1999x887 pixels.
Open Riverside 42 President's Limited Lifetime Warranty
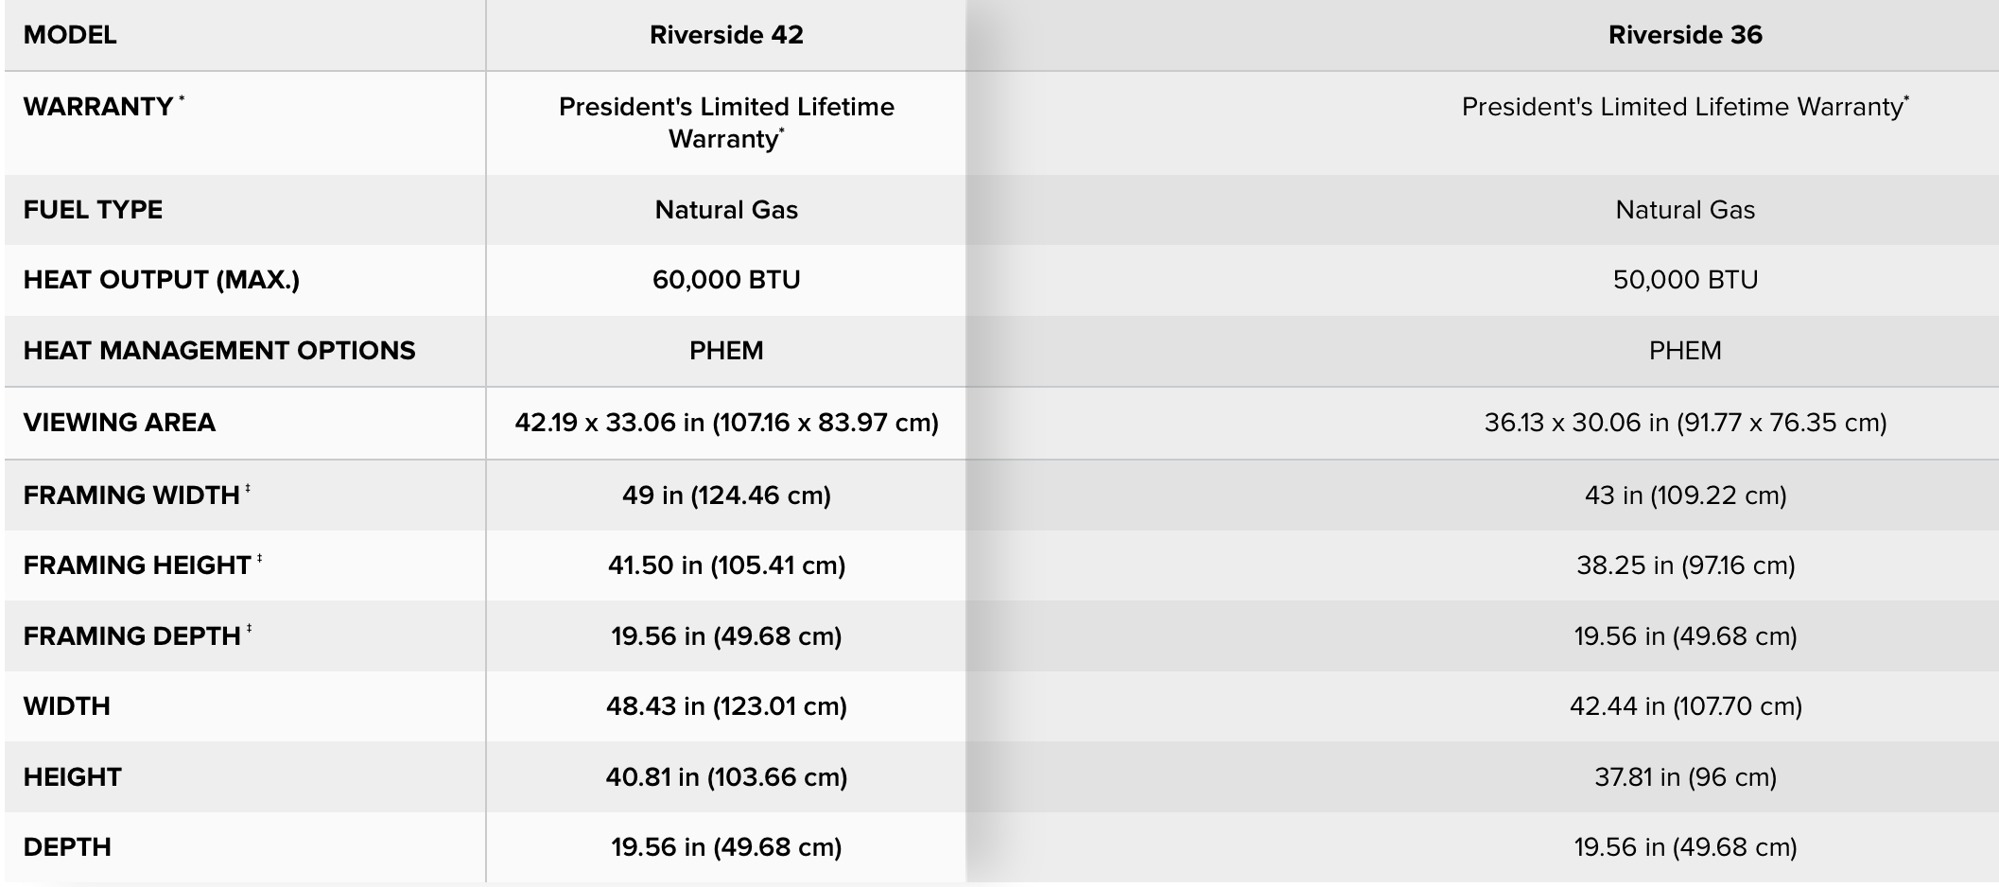click(x=726, y=123)
